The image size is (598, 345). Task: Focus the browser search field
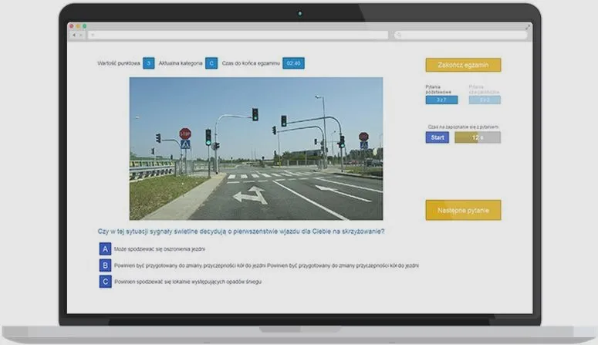(461, 35)
